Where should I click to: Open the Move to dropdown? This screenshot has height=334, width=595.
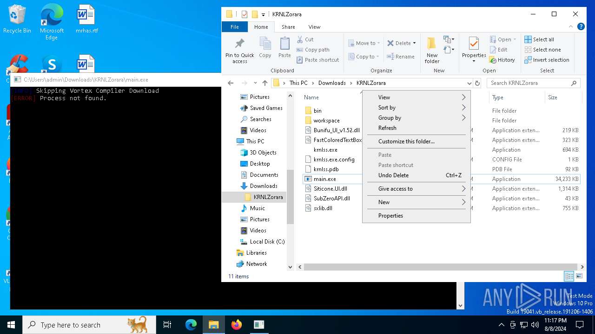pyautogui.click(x=364, y=43)
